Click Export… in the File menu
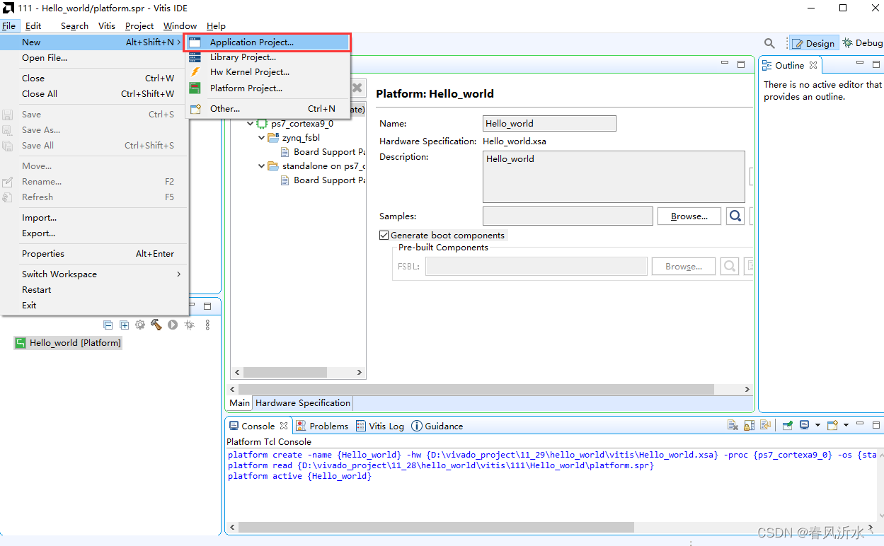This screenshot has height=546, width=884. click(93, 233)
